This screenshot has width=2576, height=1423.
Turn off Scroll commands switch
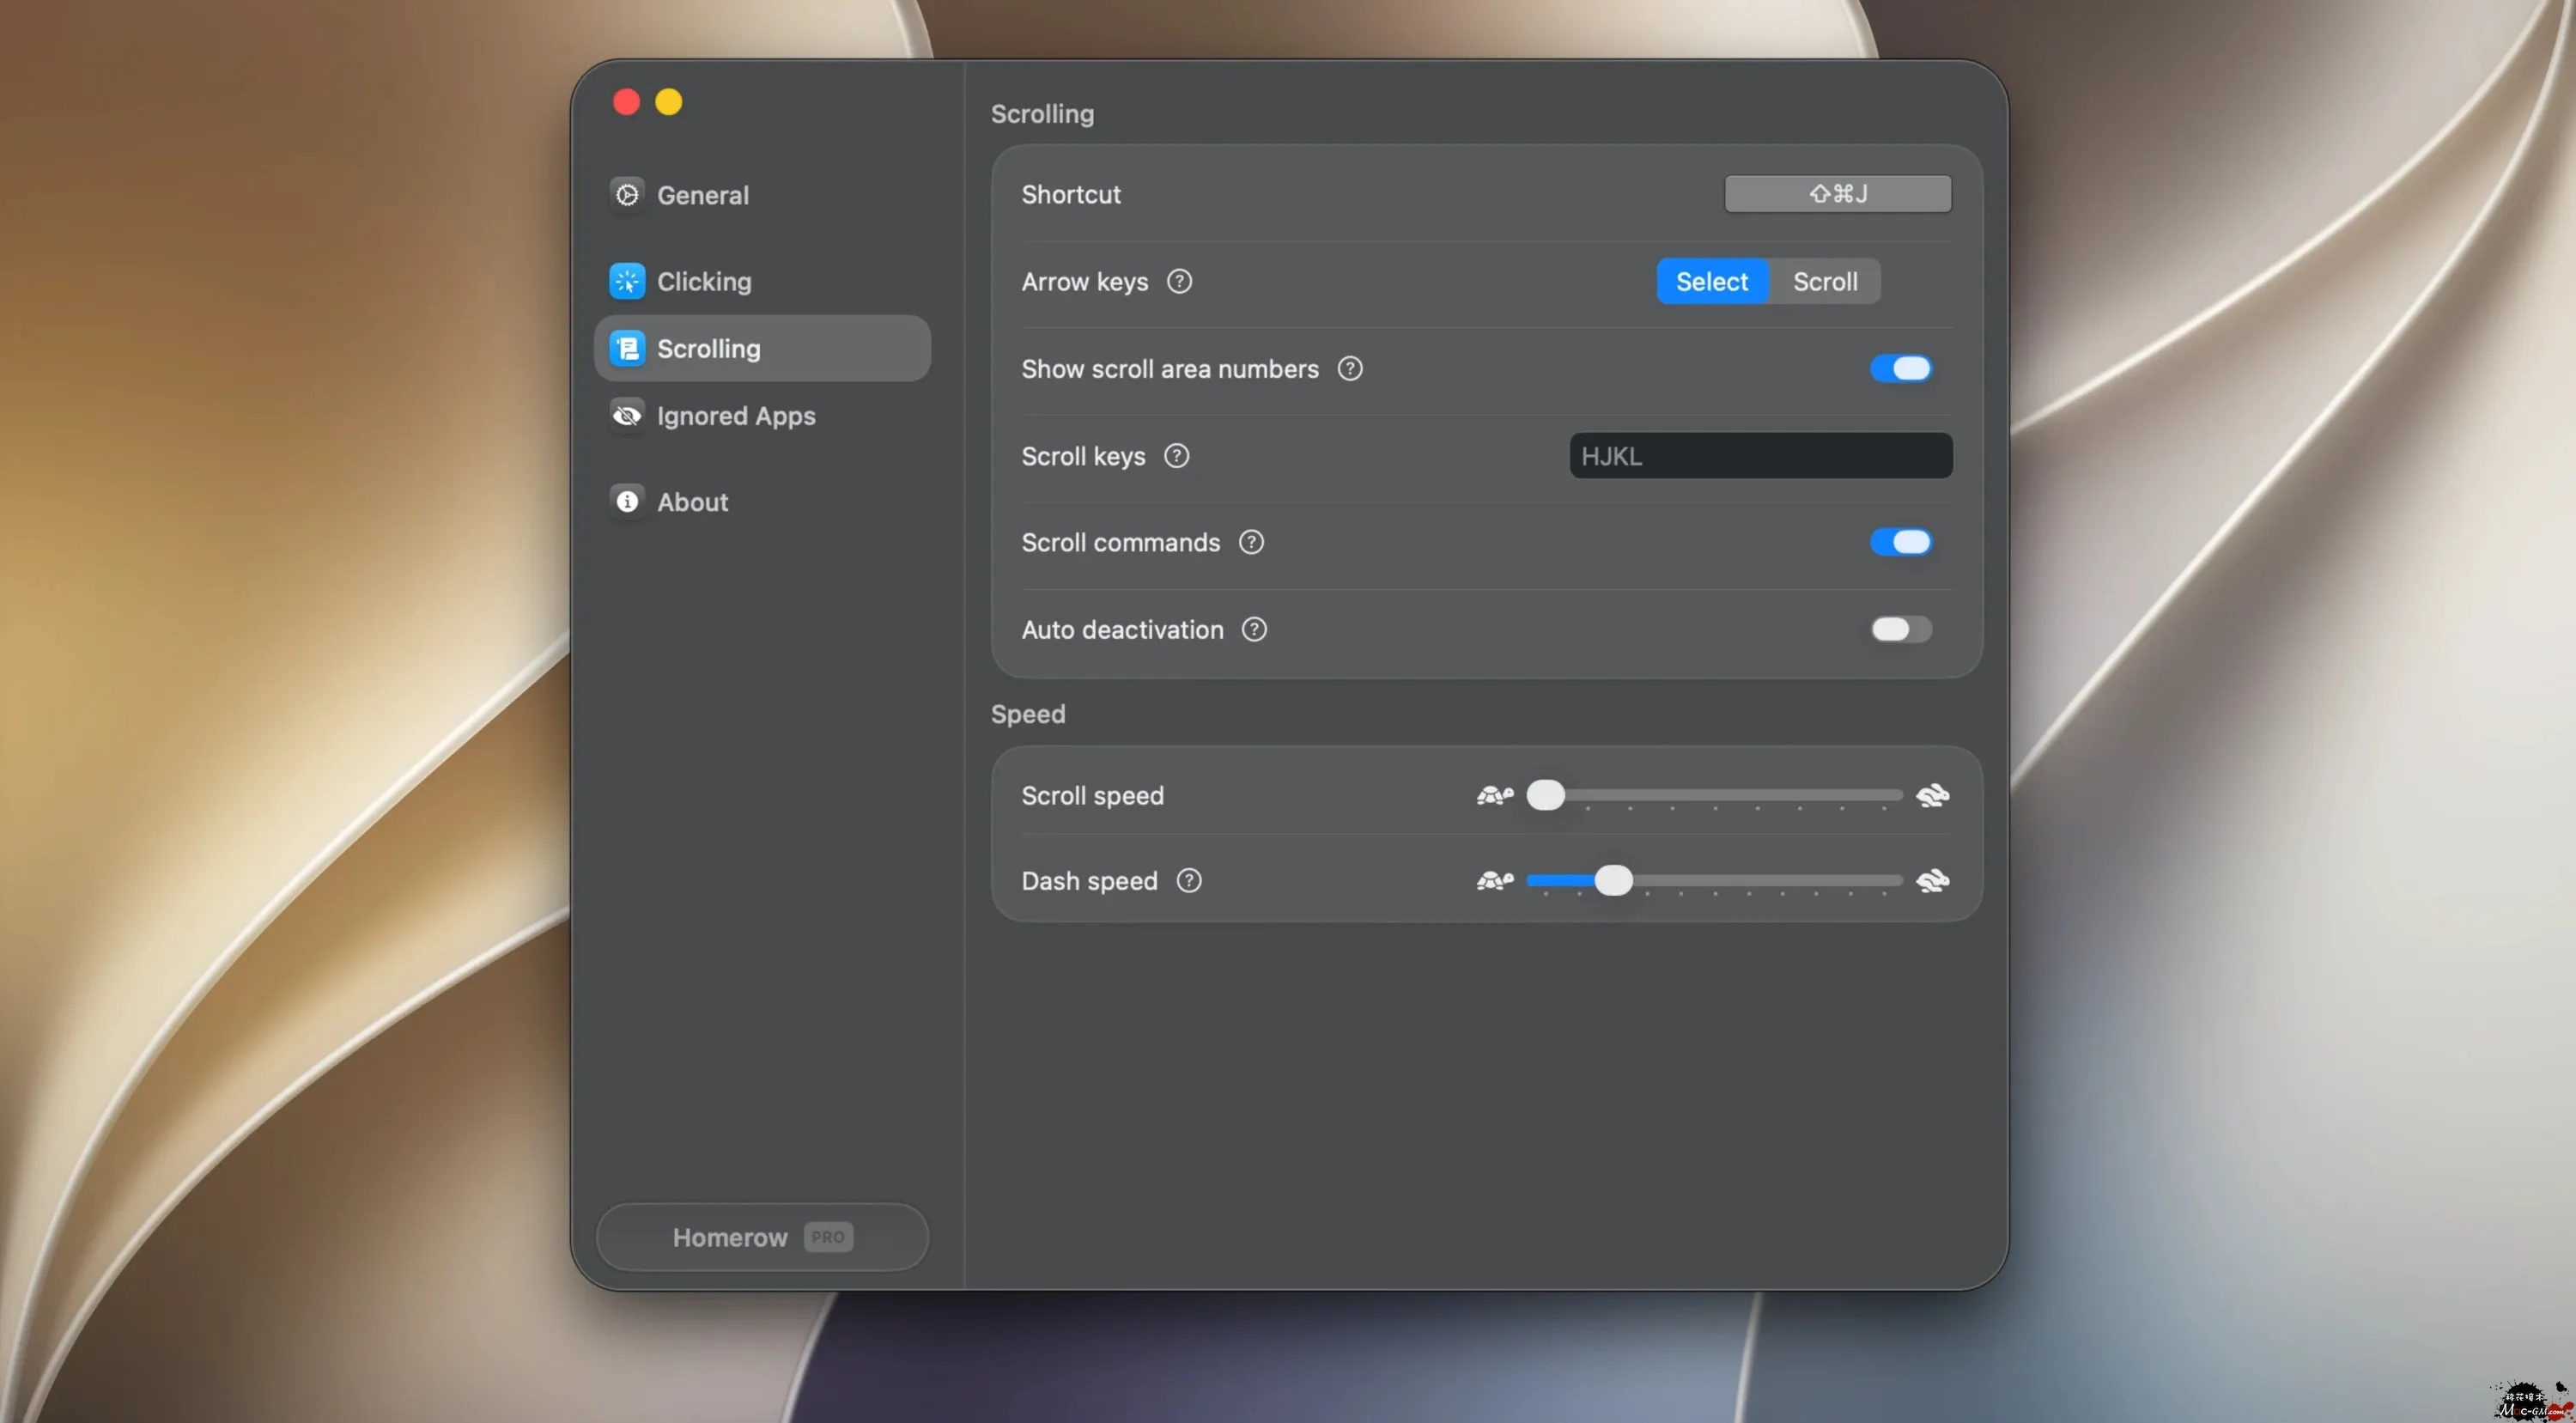1900,542
